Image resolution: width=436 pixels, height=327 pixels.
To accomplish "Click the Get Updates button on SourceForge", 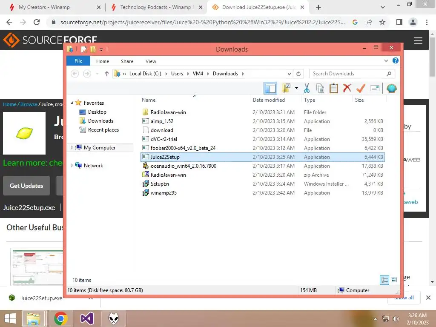I will coord(26,186).
